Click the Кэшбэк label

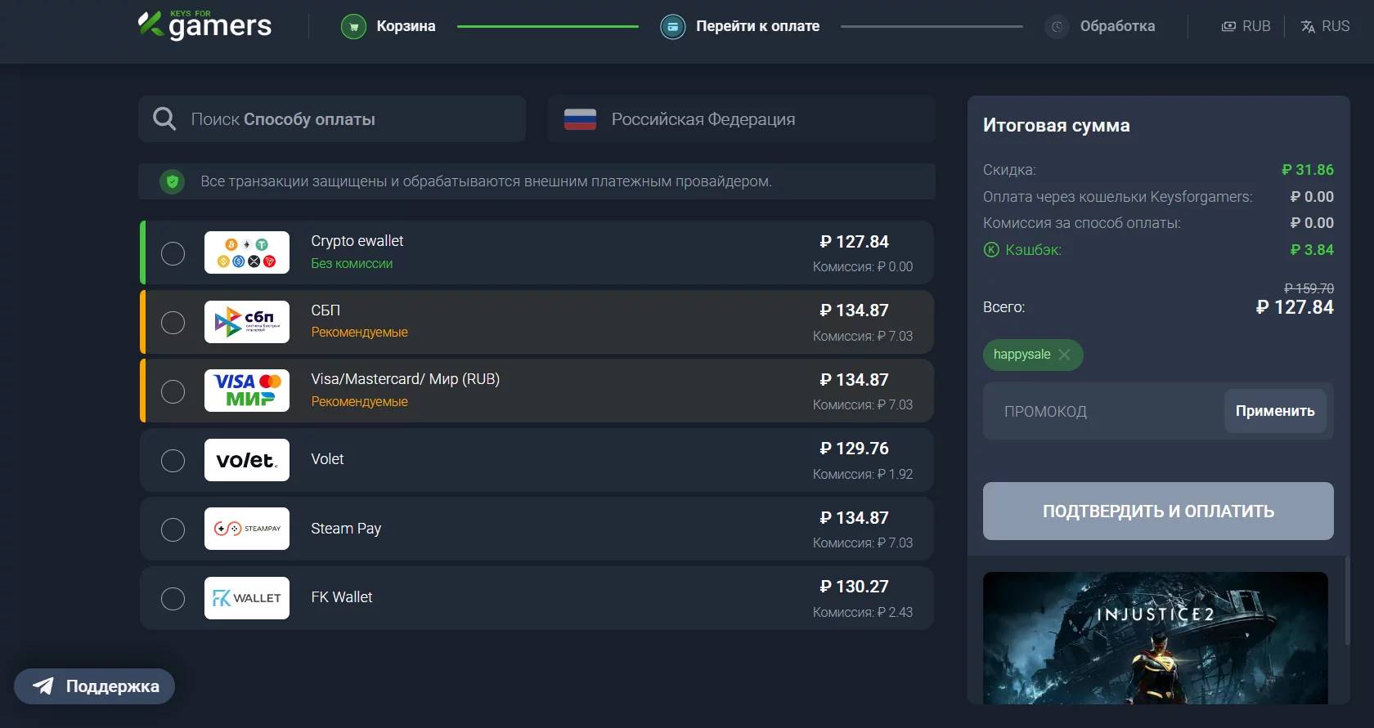(1033, 250)
